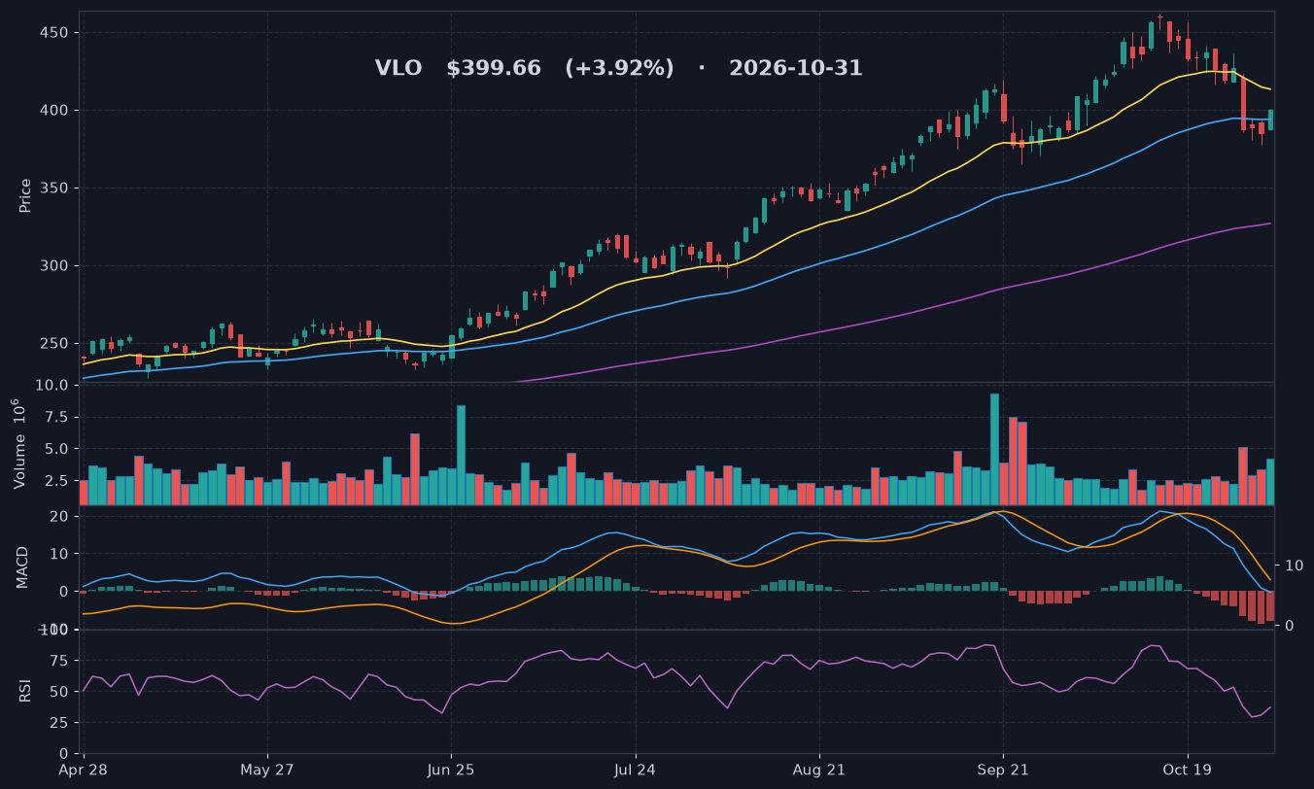Screen dimensions: 1314x789
Task: Click the Sep 21 date label
Action: click(x=1003, y=771)
